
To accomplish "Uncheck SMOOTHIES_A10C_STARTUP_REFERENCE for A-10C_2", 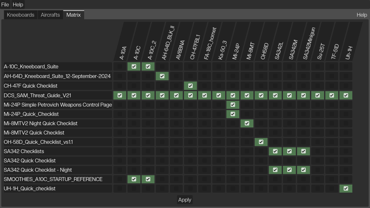I will [x=148, y=179].
